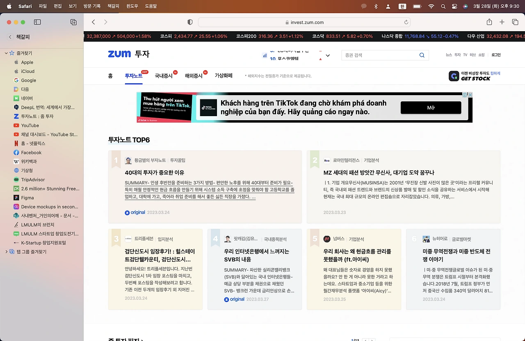This screenshot has height=341, width=525.
Task: Open the 미중 무역전쟁과 미중 반도체 전쟁 이야기 article
Action: (x=457, y=255)
